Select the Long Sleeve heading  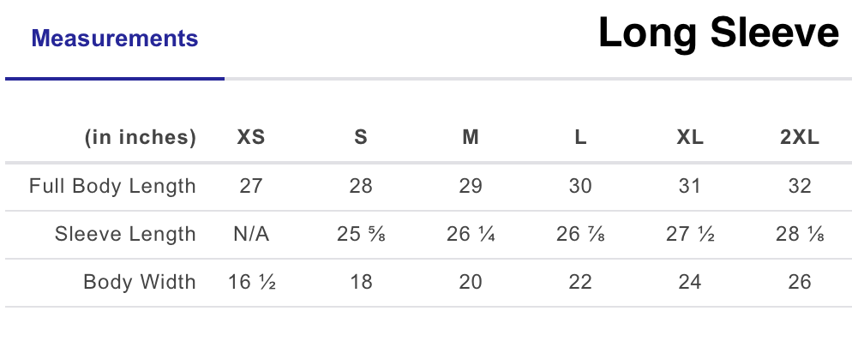[718, 33]
